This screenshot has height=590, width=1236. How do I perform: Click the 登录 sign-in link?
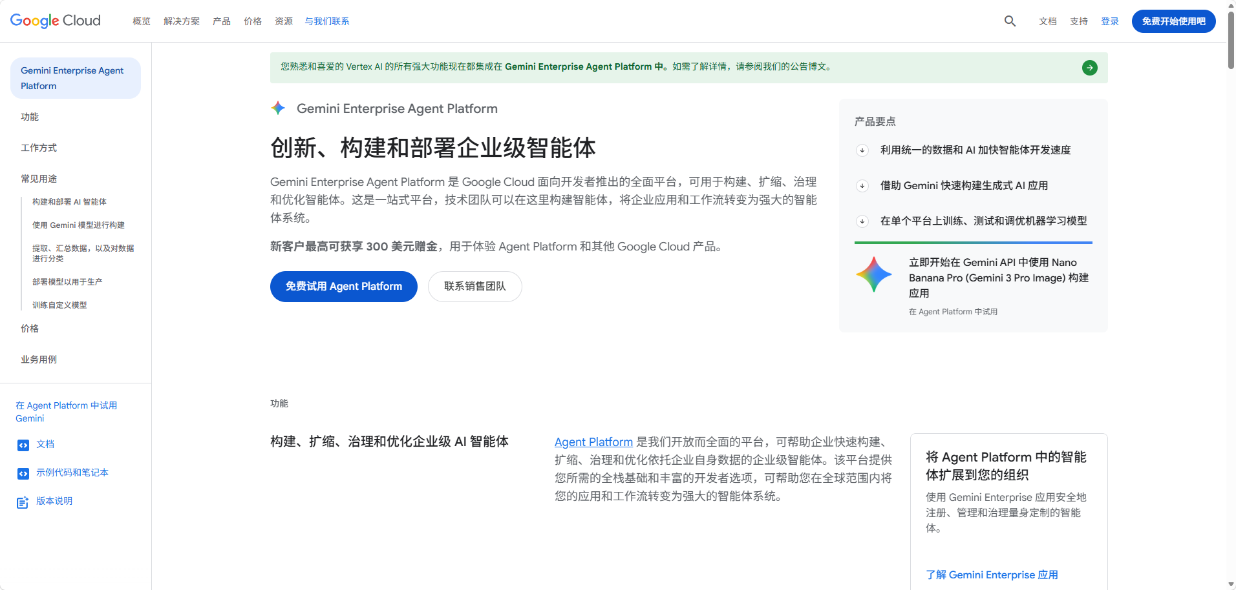pyautogui.click(x=1110, y=21)
